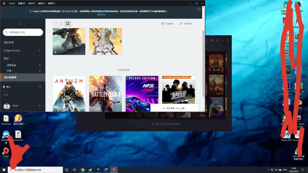Select the Apex Legends character tile
This screenshot has width=308, height=173.
click(x=106, y=41)
